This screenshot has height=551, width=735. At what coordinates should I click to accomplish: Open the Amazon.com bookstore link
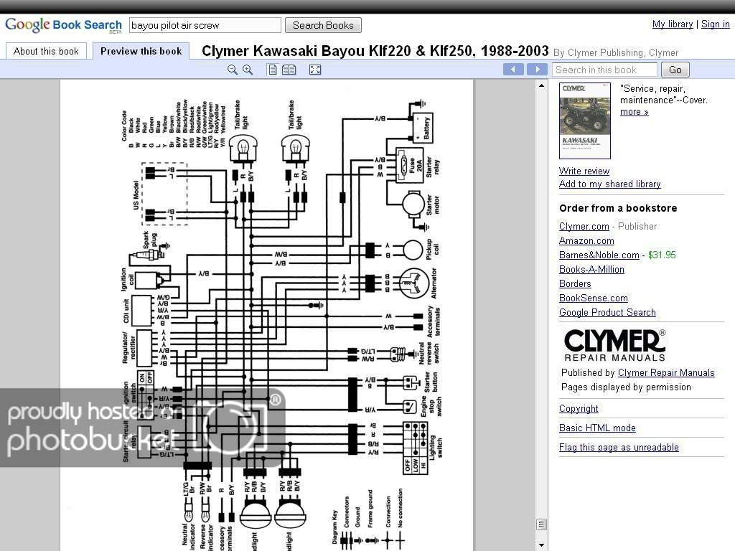click(586, 241)
